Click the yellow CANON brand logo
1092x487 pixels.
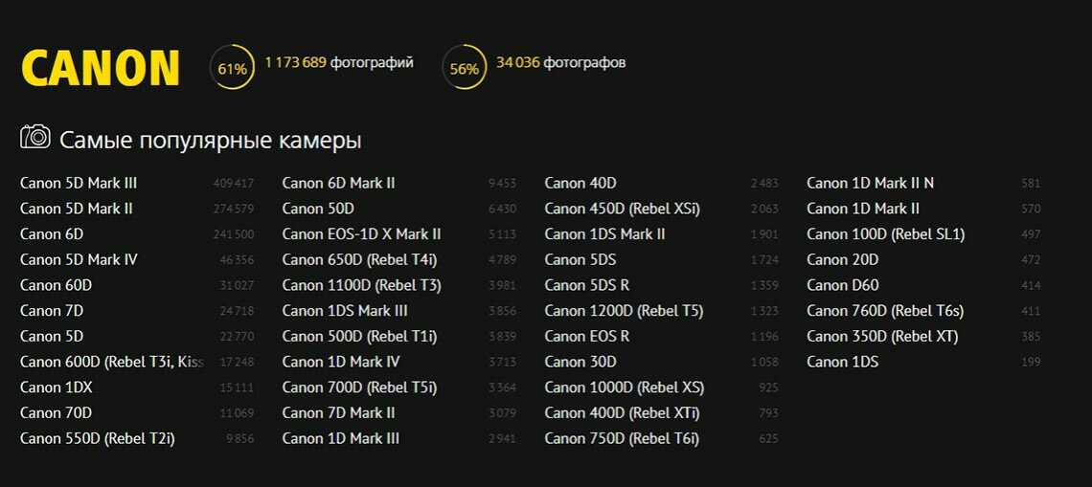pyautogui.click(x=101, y=69)
